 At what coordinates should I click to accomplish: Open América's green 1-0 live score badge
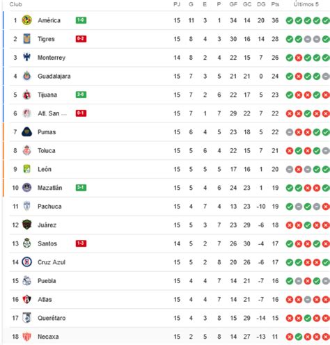click(x=81, y=20)
